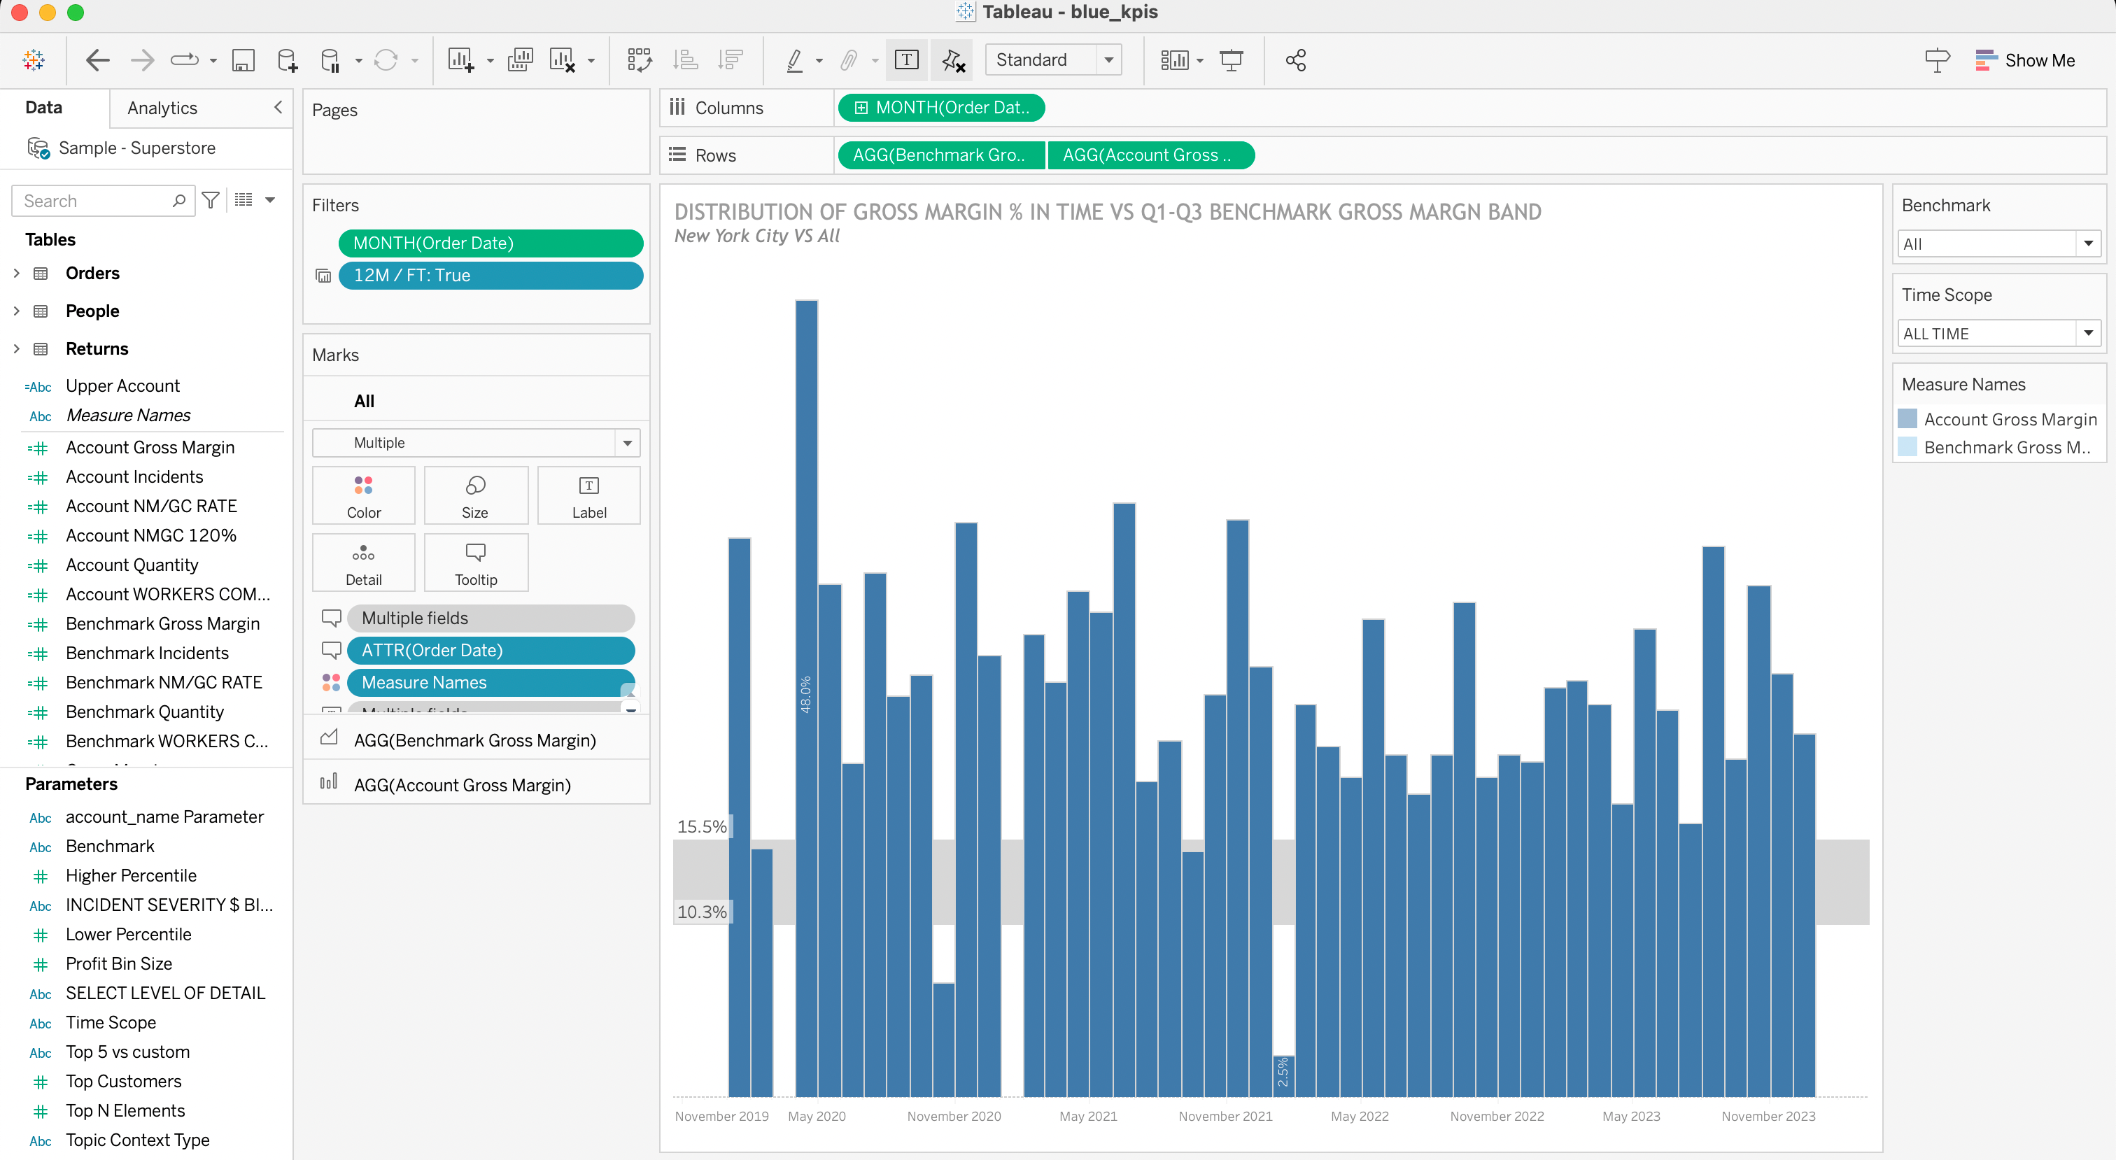The height and width of the screenshot is (1160, 2116).
Task: Click the show me panel icon
Action: click(x=1986, y=60)
